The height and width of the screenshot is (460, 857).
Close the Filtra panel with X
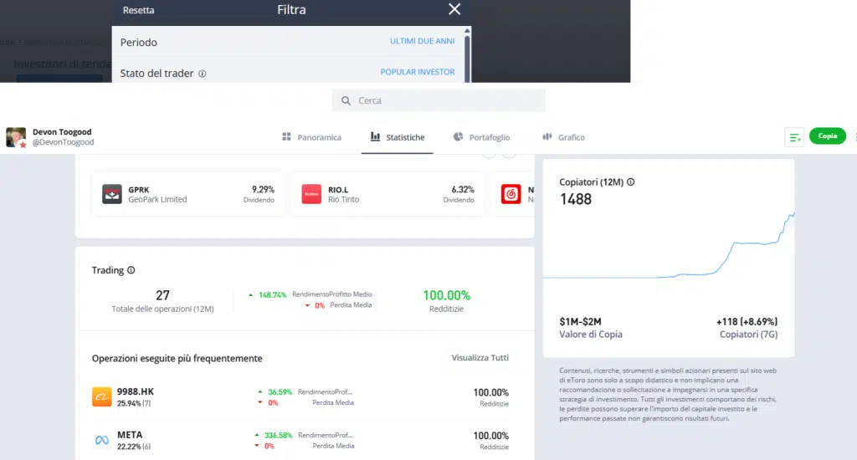coord(454,10)
